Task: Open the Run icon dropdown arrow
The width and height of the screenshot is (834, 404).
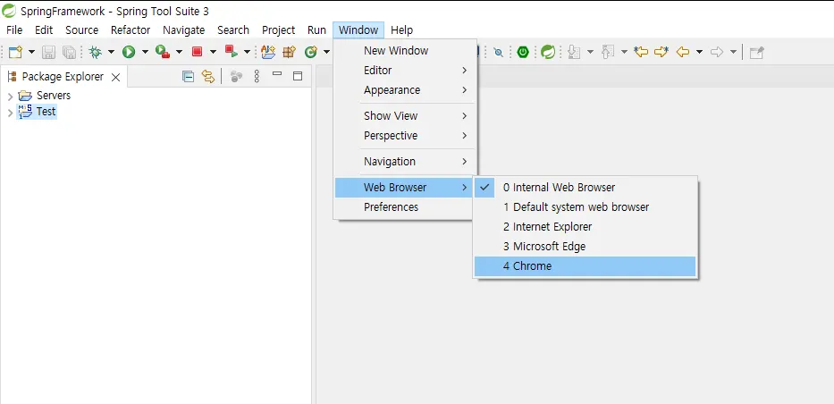Action: pos(145,52)
